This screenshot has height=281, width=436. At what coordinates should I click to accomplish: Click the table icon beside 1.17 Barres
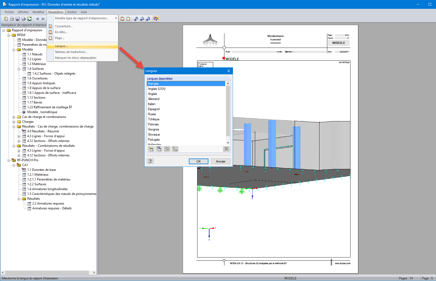coord(24,103)
